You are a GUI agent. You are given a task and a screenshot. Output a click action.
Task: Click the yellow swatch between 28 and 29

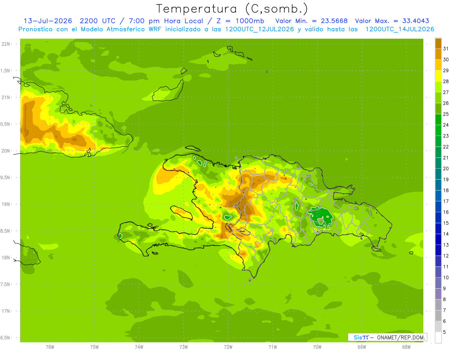(x=438, y=76)
